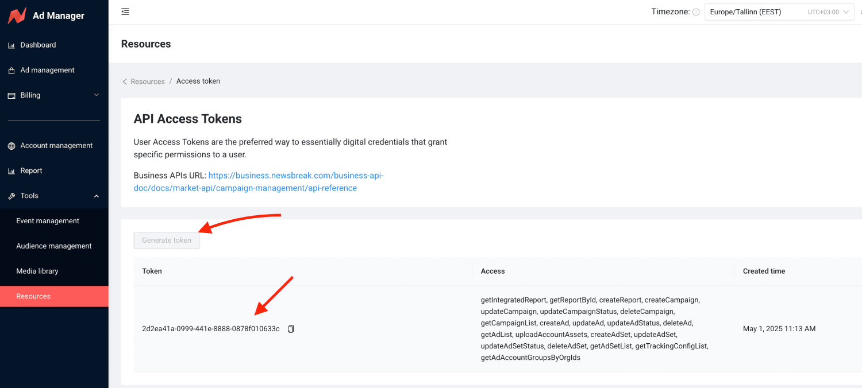
Task: Click the Resources page title
Action: [x=146, y=44]
